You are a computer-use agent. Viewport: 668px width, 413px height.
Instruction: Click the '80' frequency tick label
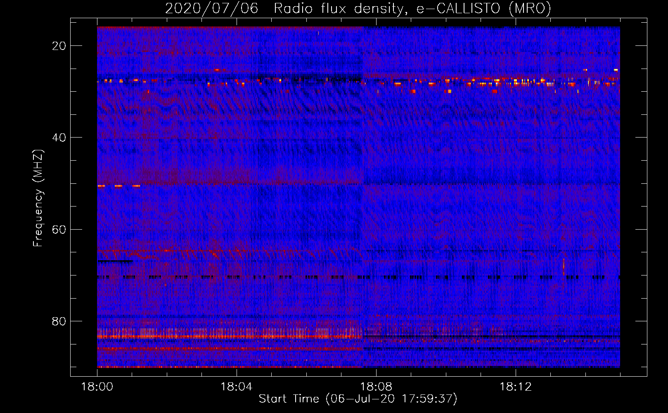pos(59,321)
